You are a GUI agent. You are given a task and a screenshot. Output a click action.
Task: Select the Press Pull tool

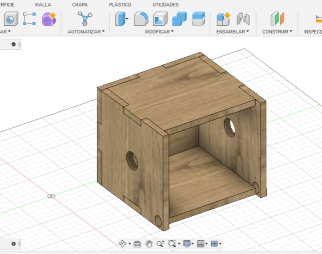121,19
